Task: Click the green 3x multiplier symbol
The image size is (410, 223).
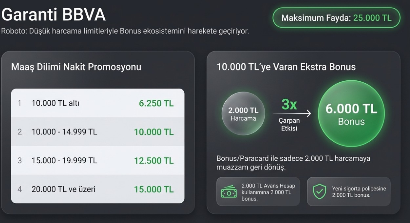Action: pos(289,104)
